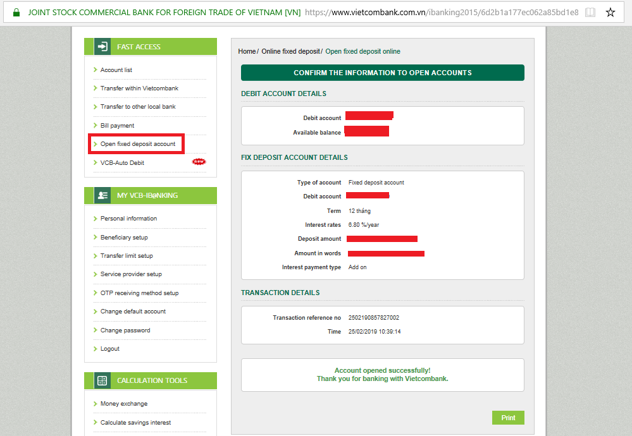632x436 pixels.
Task: Click the CALCULATION TOOLS panel header
Action: click(x=151, y=380)
